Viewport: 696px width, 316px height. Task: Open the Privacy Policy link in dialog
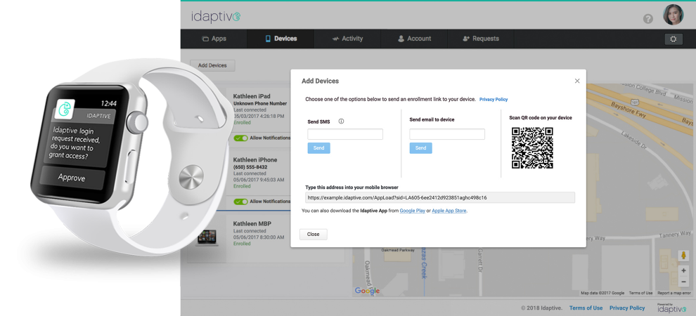click(x=494, y=100)
